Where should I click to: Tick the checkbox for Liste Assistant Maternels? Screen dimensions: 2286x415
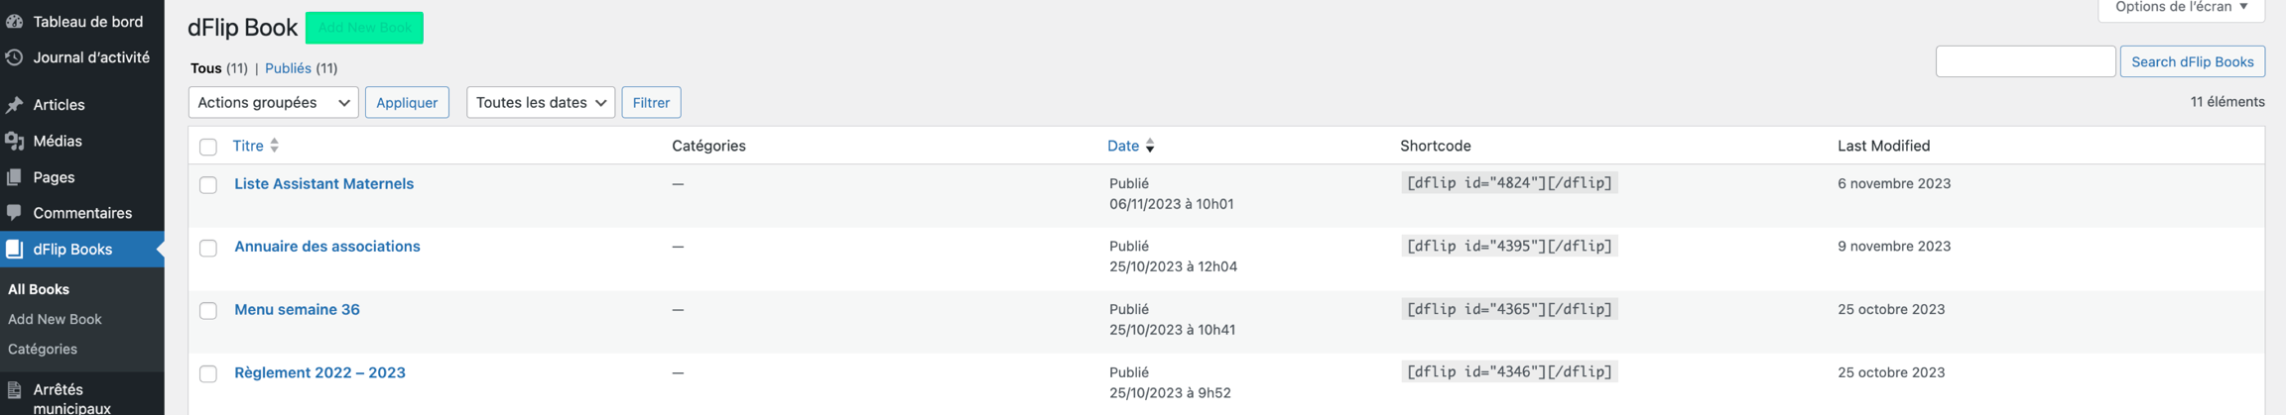(x=208, y=185)
